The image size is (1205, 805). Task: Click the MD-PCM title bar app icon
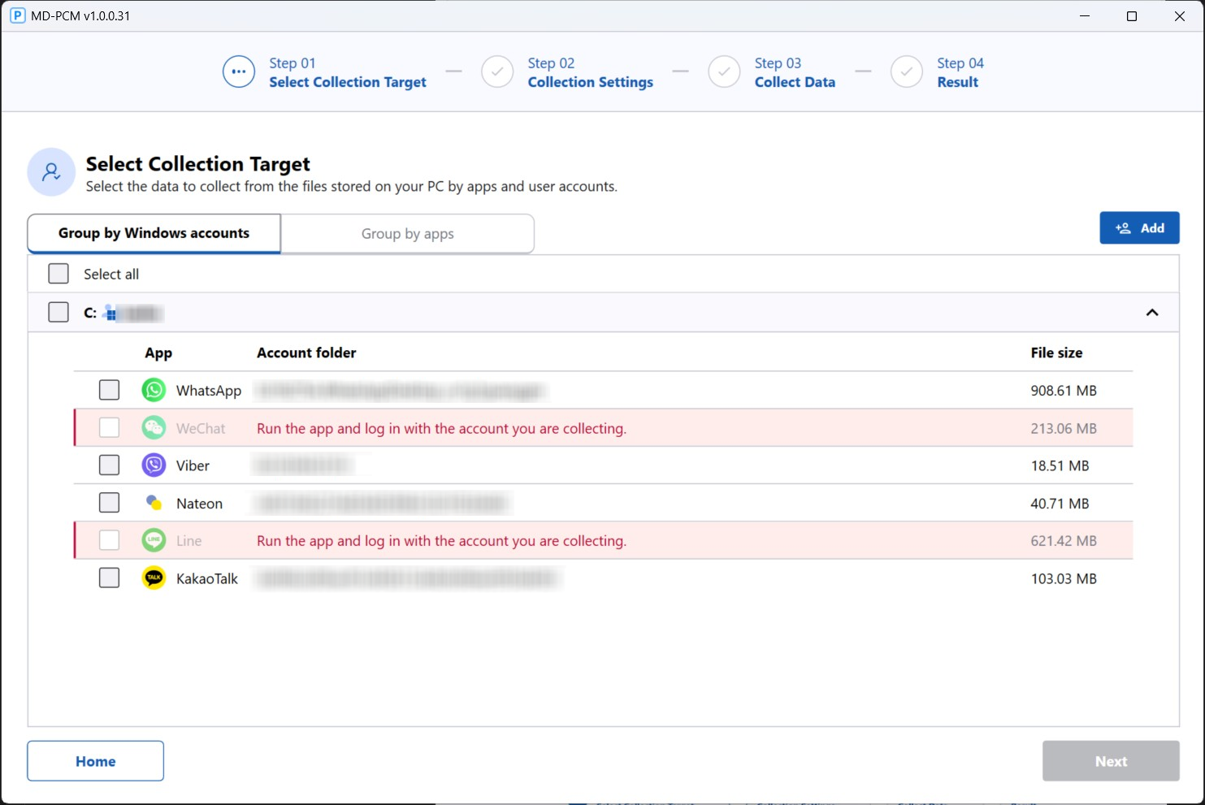pos(17,15)
